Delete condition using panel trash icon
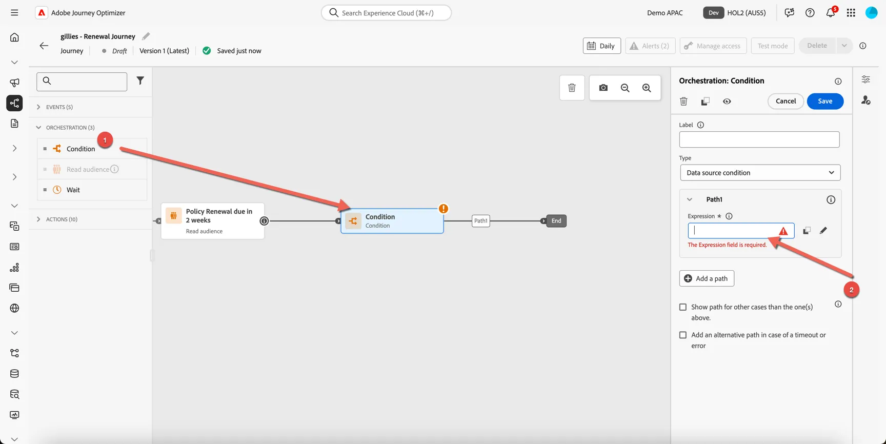Image resolution: width=886 pixels, height=444 pixels. click(683, 101)
